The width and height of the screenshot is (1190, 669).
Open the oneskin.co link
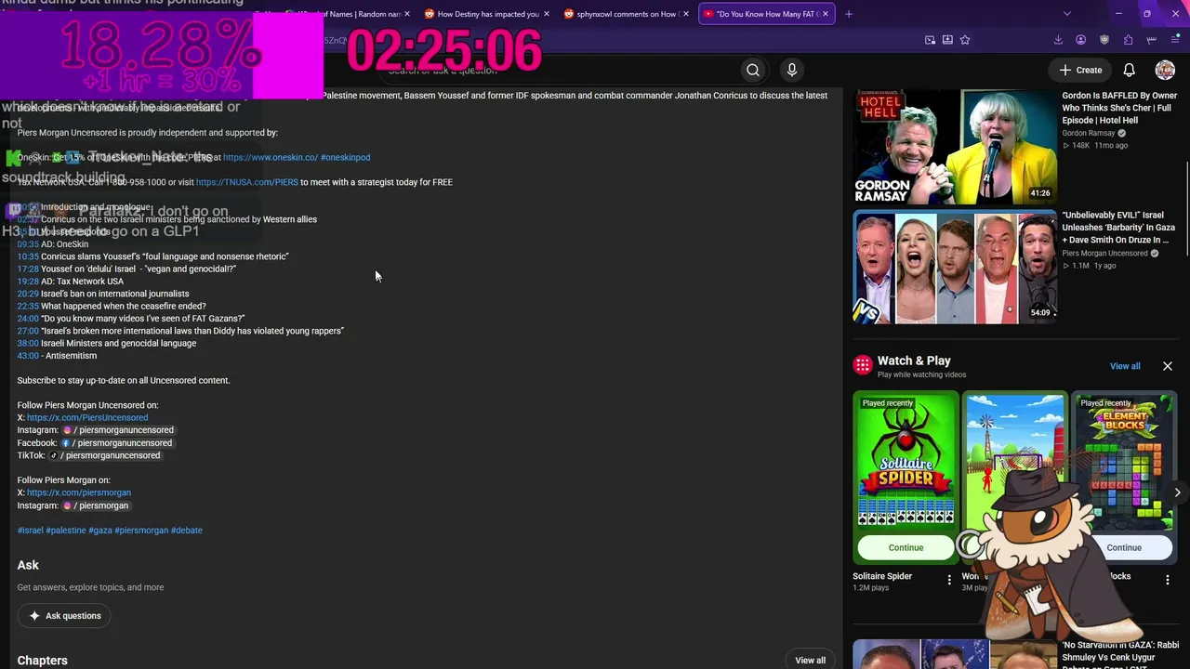point(270,158)
